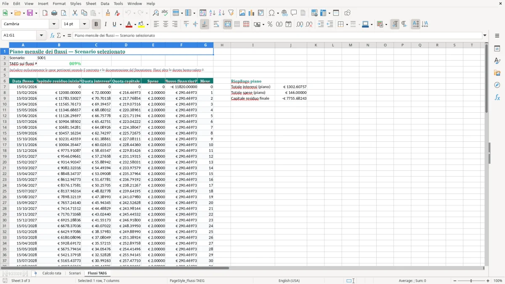Open the Print dialog icon
The width and height of the screenshot is (505, 284).
click(x=54, y=13)
